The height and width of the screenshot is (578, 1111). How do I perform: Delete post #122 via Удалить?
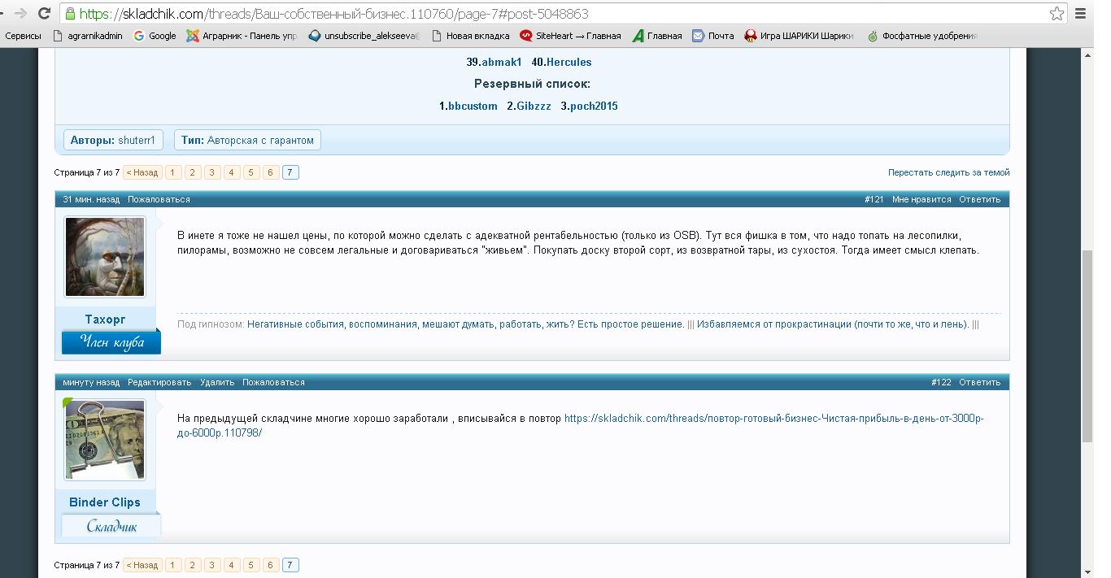coord(217,382)
